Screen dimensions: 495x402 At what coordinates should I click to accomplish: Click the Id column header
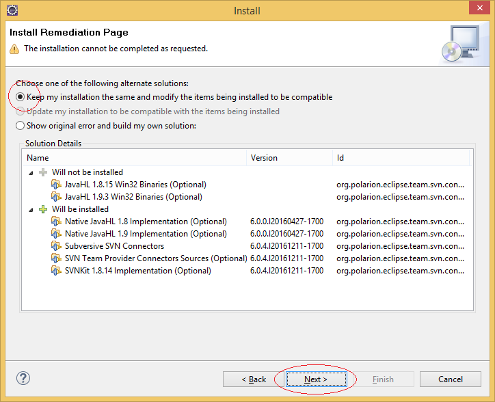401,157
